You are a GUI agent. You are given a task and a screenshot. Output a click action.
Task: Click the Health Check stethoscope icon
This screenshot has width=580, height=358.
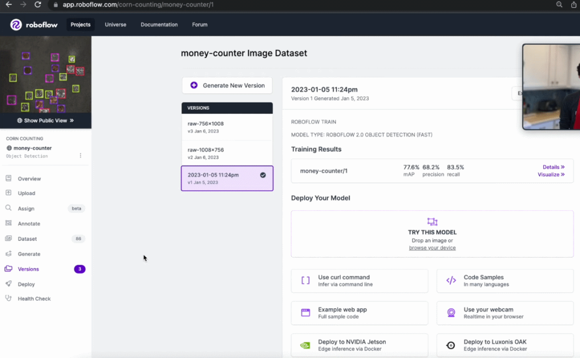(8, 298)
